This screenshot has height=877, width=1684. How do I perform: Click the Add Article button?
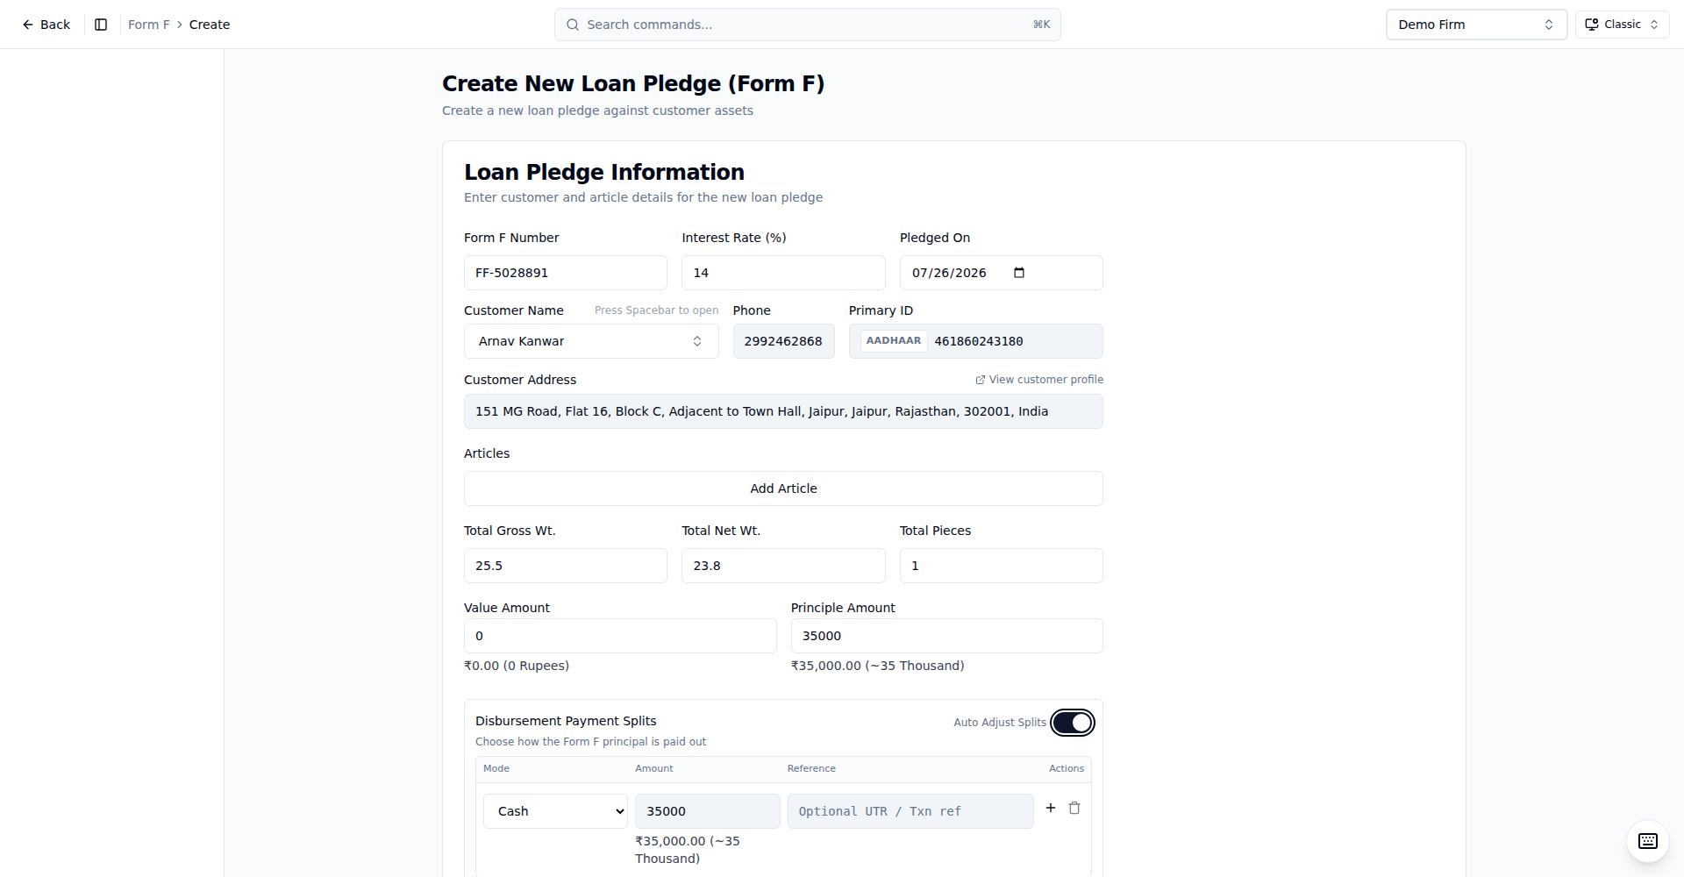pyautogui.click(x=783, y=488)
